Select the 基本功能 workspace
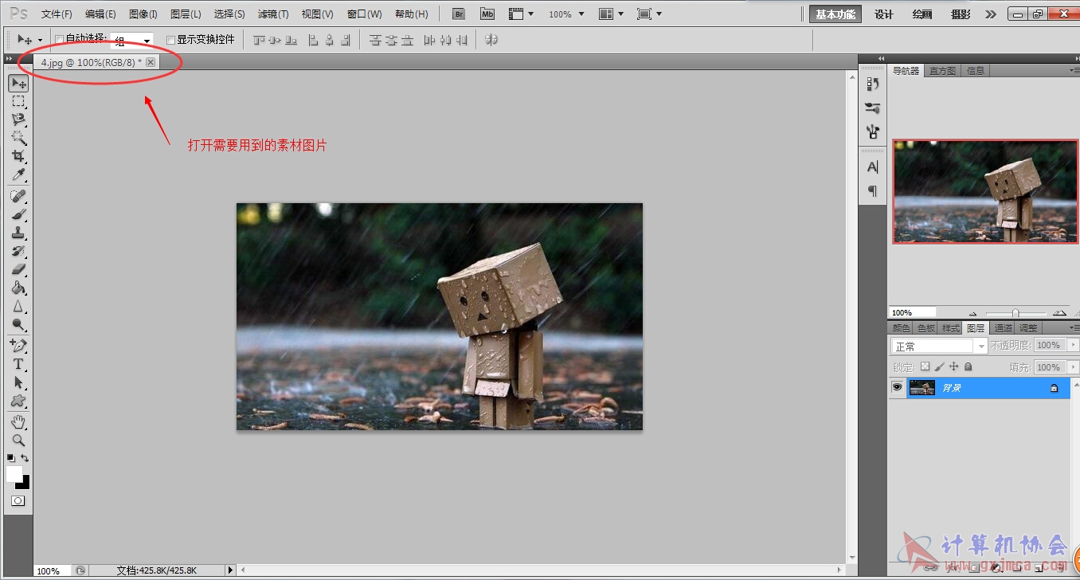Screen dimensions: 1080x580 click(x=835, y=14)
